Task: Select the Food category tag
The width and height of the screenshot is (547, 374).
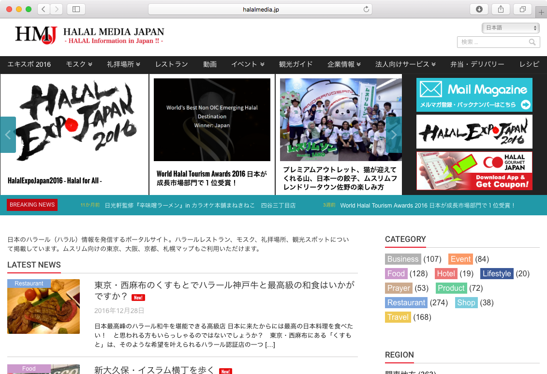Action: pyautogui.click(x=396, y=273)
